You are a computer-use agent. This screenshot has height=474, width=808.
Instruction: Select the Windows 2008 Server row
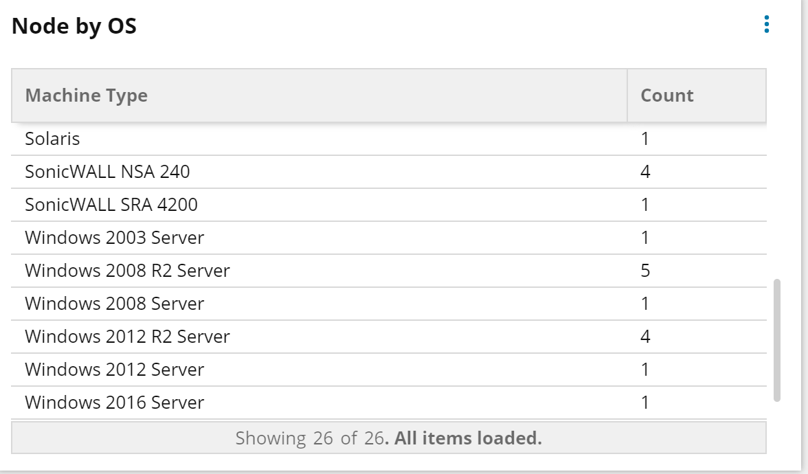(389, 304)
